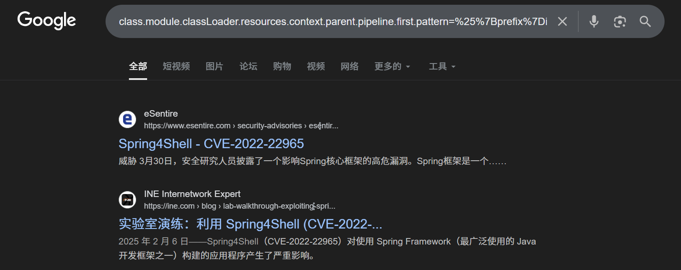Open the 网络 tab
The width and height of the screenshot is (681, 270).
(x=350, y=66)
